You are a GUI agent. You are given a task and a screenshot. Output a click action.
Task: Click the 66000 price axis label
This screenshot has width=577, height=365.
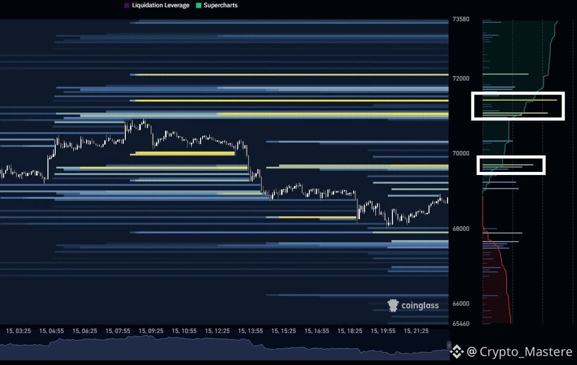460,304
